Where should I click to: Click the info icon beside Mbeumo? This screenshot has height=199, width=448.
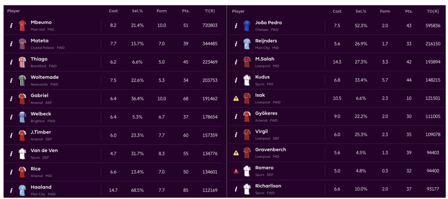(x=11, y=26)
